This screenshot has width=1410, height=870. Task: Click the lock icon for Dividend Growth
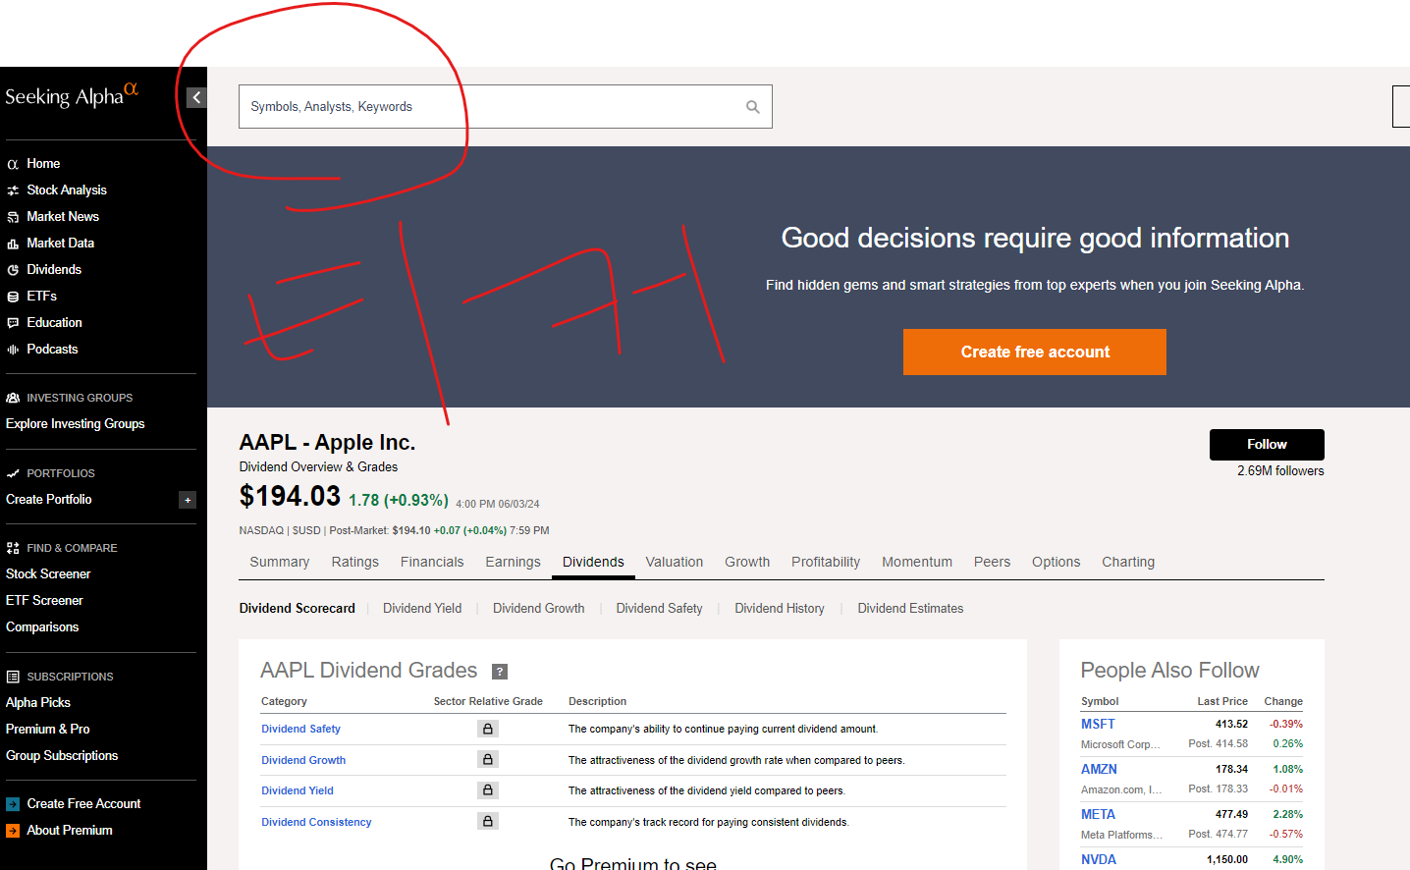pos(488,759)
